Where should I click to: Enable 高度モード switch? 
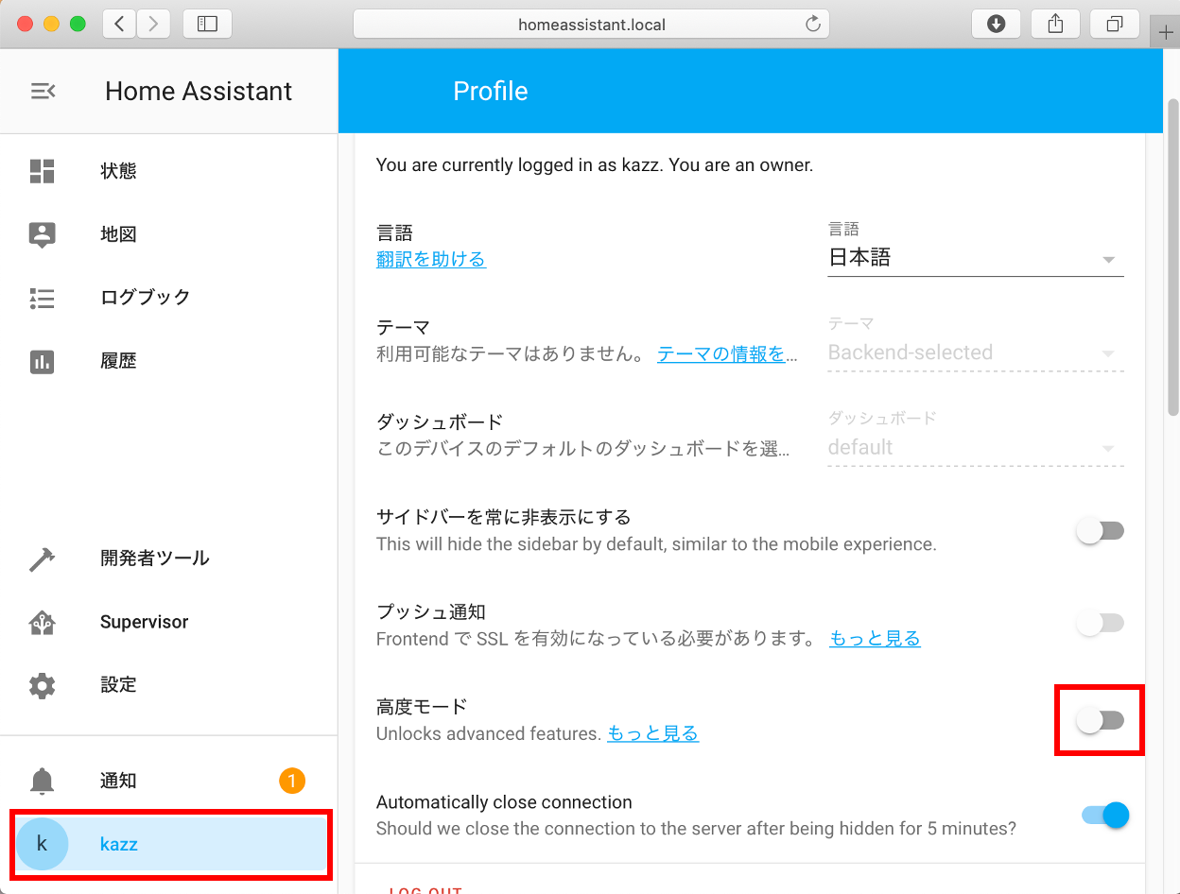click(x=1101, y=720)
